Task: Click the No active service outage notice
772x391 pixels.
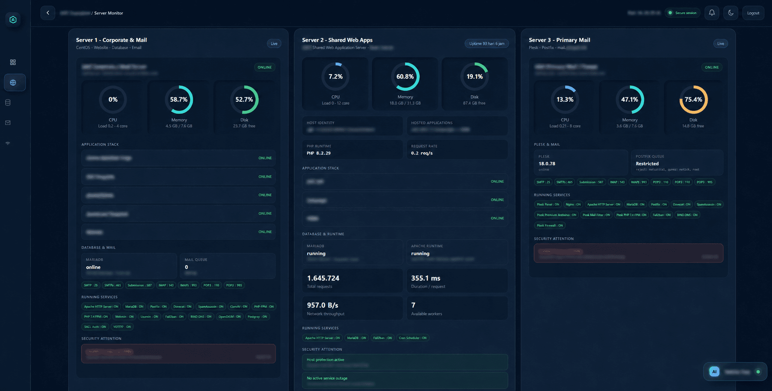Action: [x=405, y=380]
